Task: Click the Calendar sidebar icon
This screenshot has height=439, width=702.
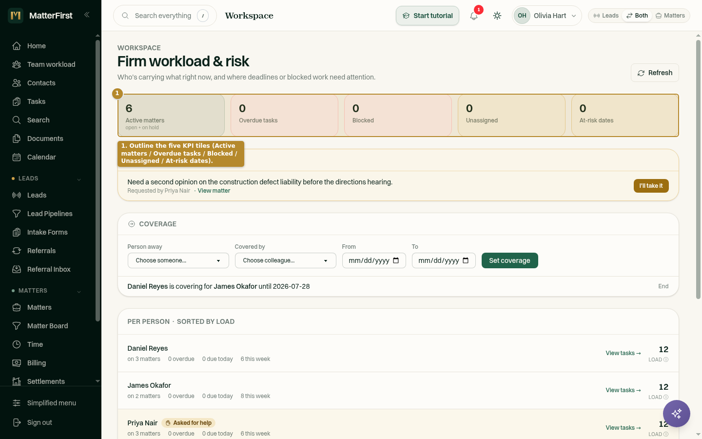Action: pos(17,157)
